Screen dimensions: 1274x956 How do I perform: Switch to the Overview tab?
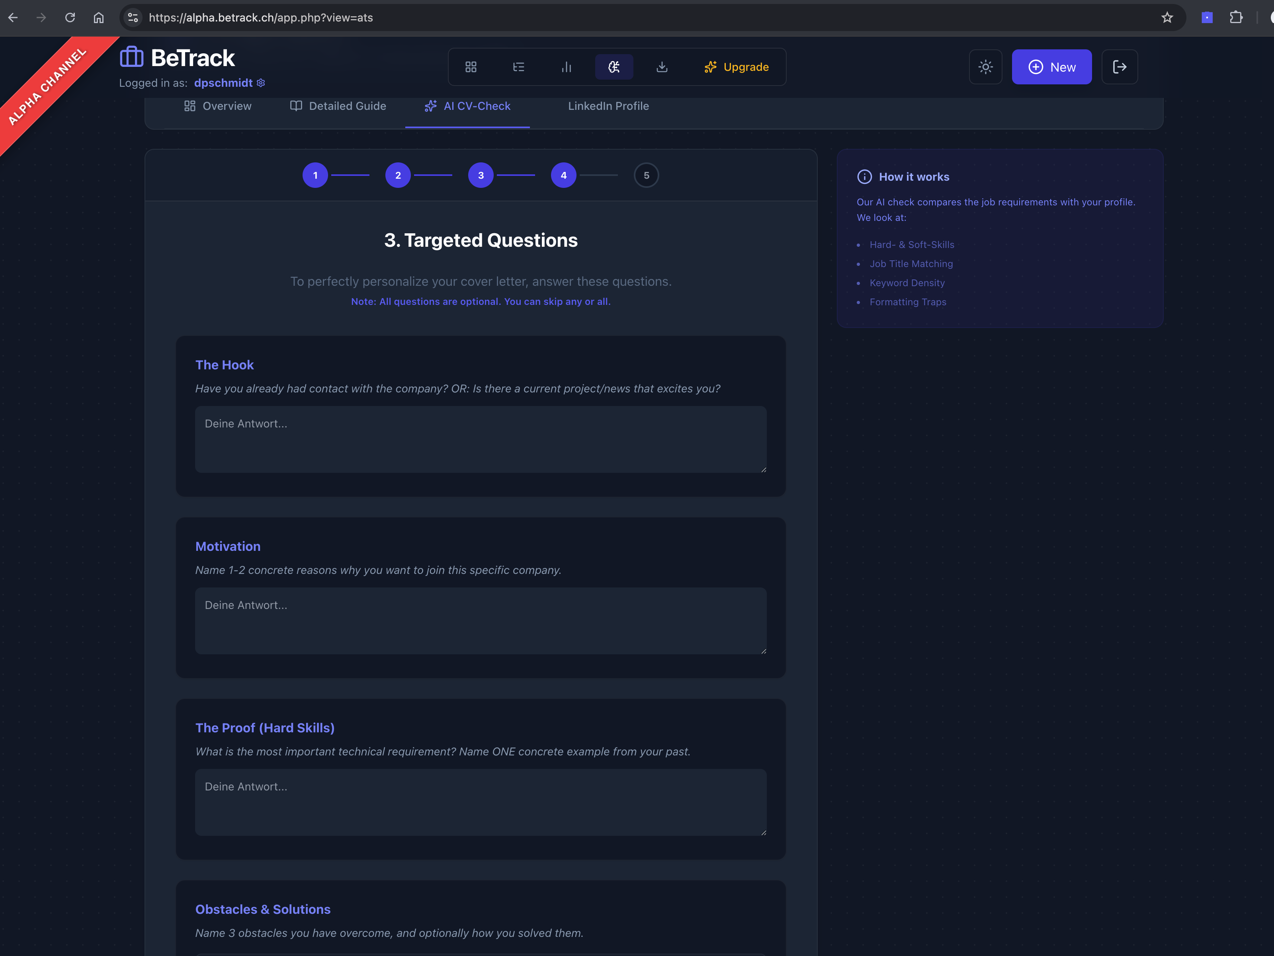click(x=217, y=106)
